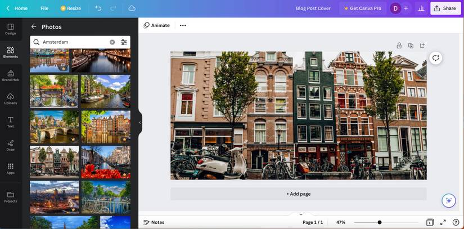The width and height of the screenshot is (464, 229).
Task: Open the Notes panel
Action: [x=154, y=222]
